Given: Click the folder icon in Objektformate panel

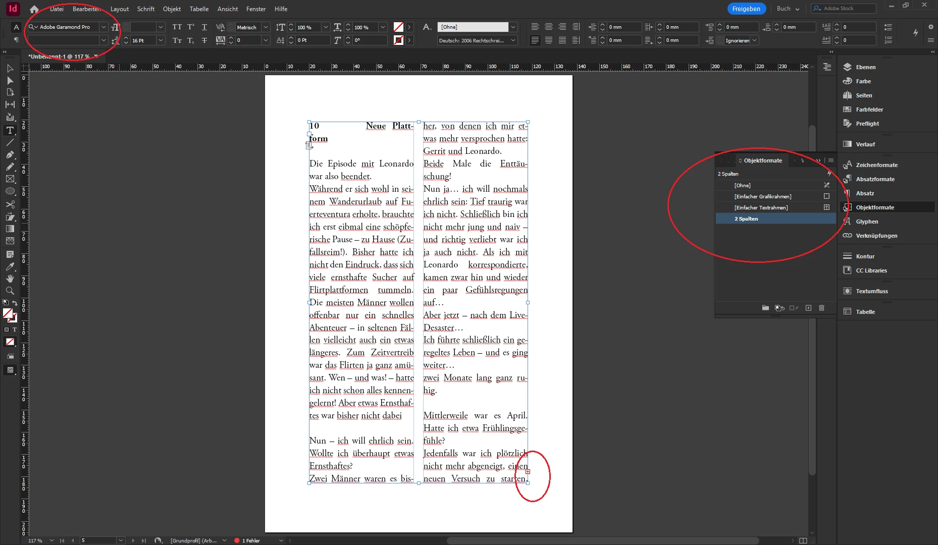Looking at the screenshot, I should 765,308.
